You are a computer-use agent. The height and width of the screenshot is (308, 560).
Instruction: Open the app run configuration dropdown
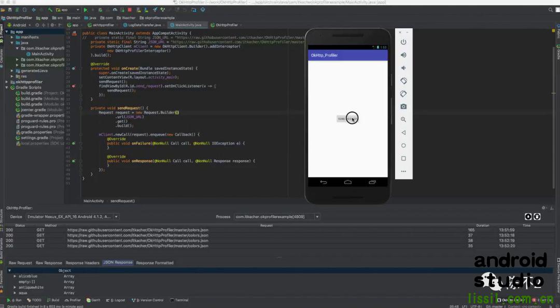[x=67, y=10]
